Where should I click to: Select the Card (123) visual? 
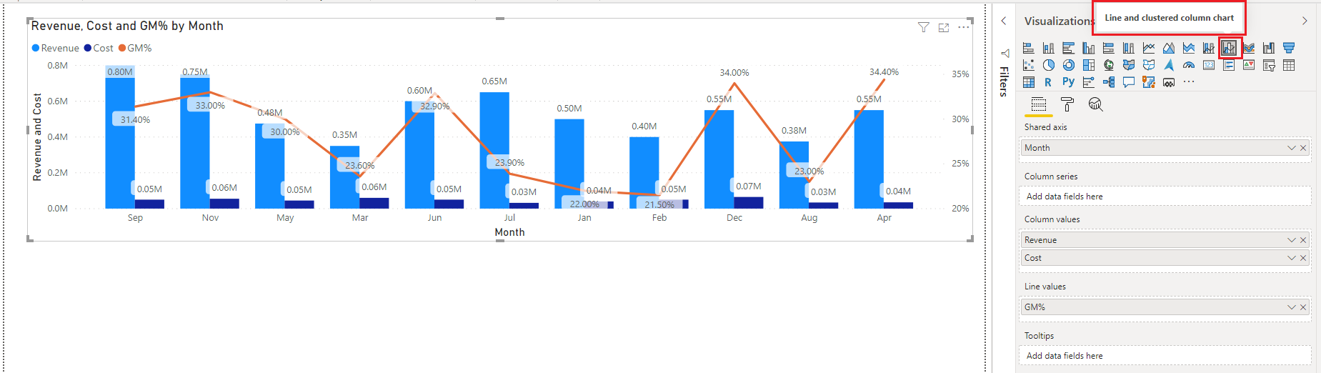1208,65
